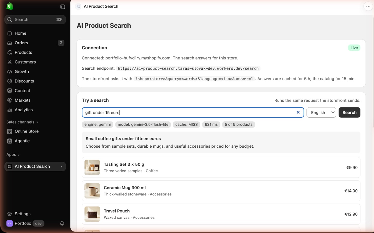Click the AI Product Search app icon in sidebar
Viewport: 374px width, 233px height.
(x=10, y=167)
